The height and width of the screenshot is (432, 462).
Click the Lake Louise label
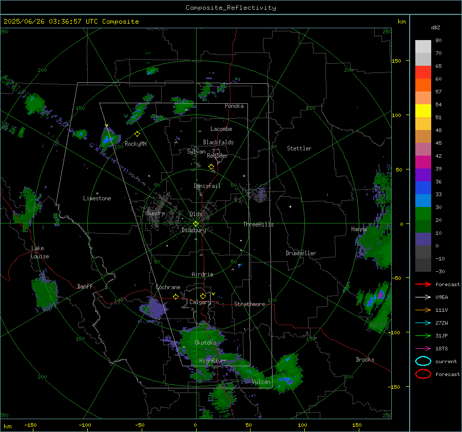40,252
